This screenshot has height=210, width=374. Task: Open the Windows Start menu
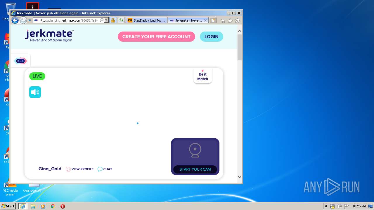tap(8, 206)
